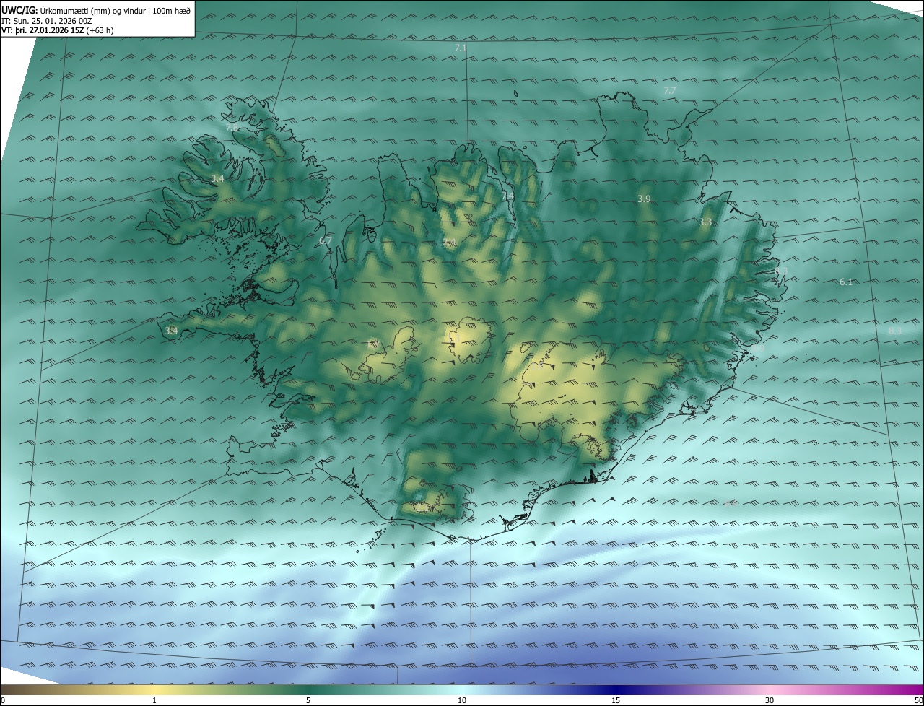The image size is (924, 706).
Task: Click the 0 label on the color scale
Action: coord(3,700)
